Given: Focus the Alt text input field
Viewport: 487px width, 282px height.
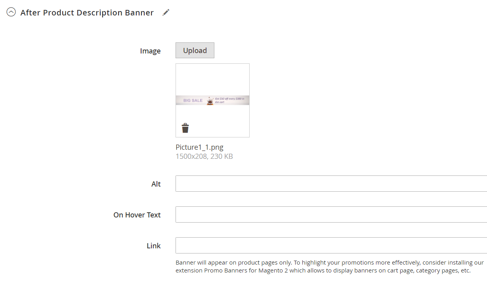Looking at the screenshot, I should point(331,184).
